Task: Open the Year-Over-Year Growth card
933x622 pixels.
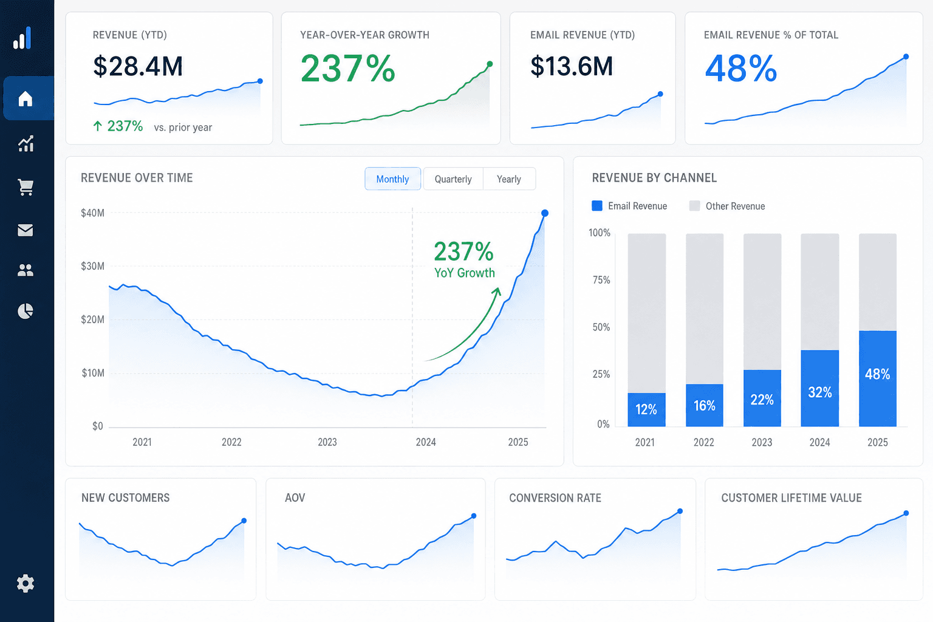Action: click(391, 78)
